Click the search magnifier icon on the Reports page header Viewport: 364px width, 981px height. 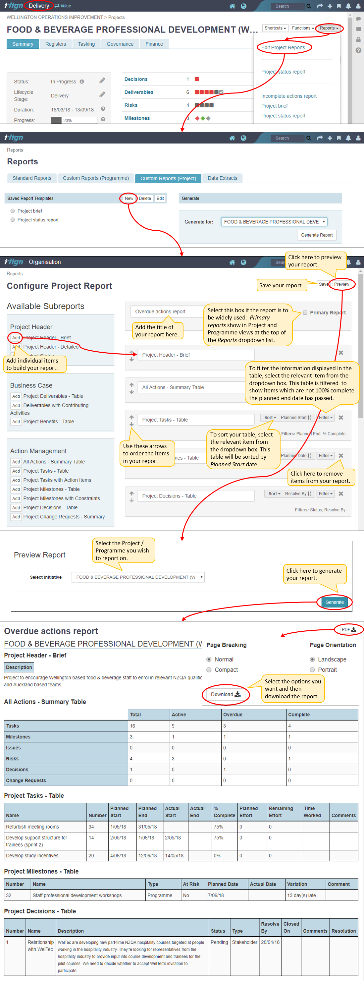pos(309,138)
